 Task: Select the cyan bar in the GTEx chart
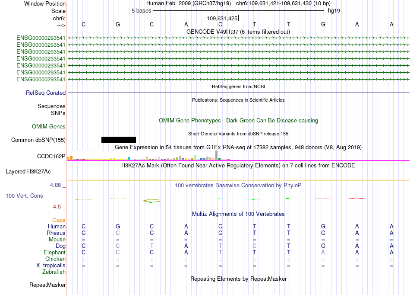129,158
